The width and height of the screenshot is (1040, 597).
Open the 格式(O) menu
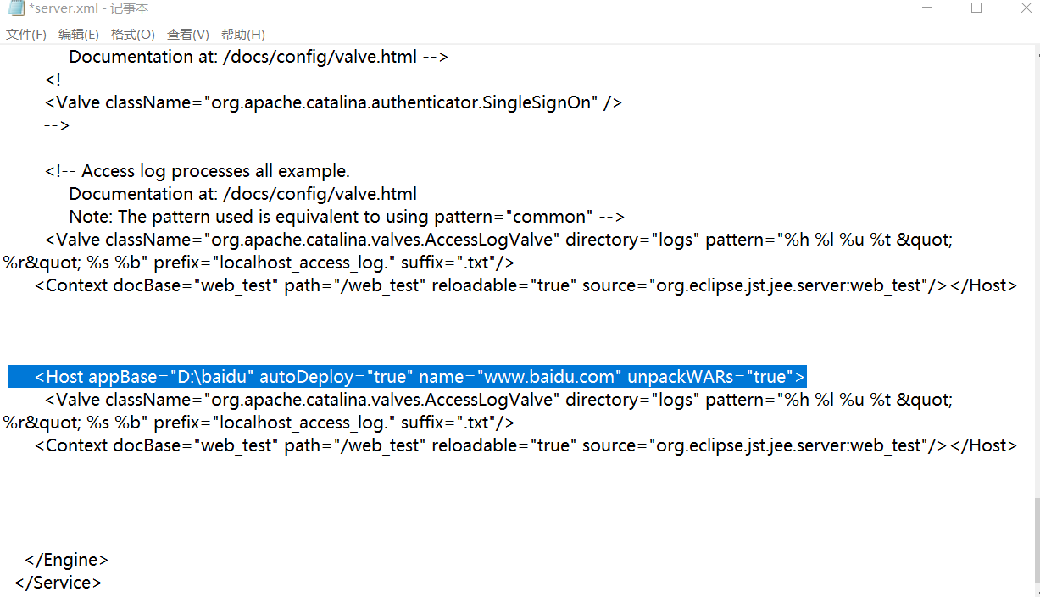click(x=133, y=35)
